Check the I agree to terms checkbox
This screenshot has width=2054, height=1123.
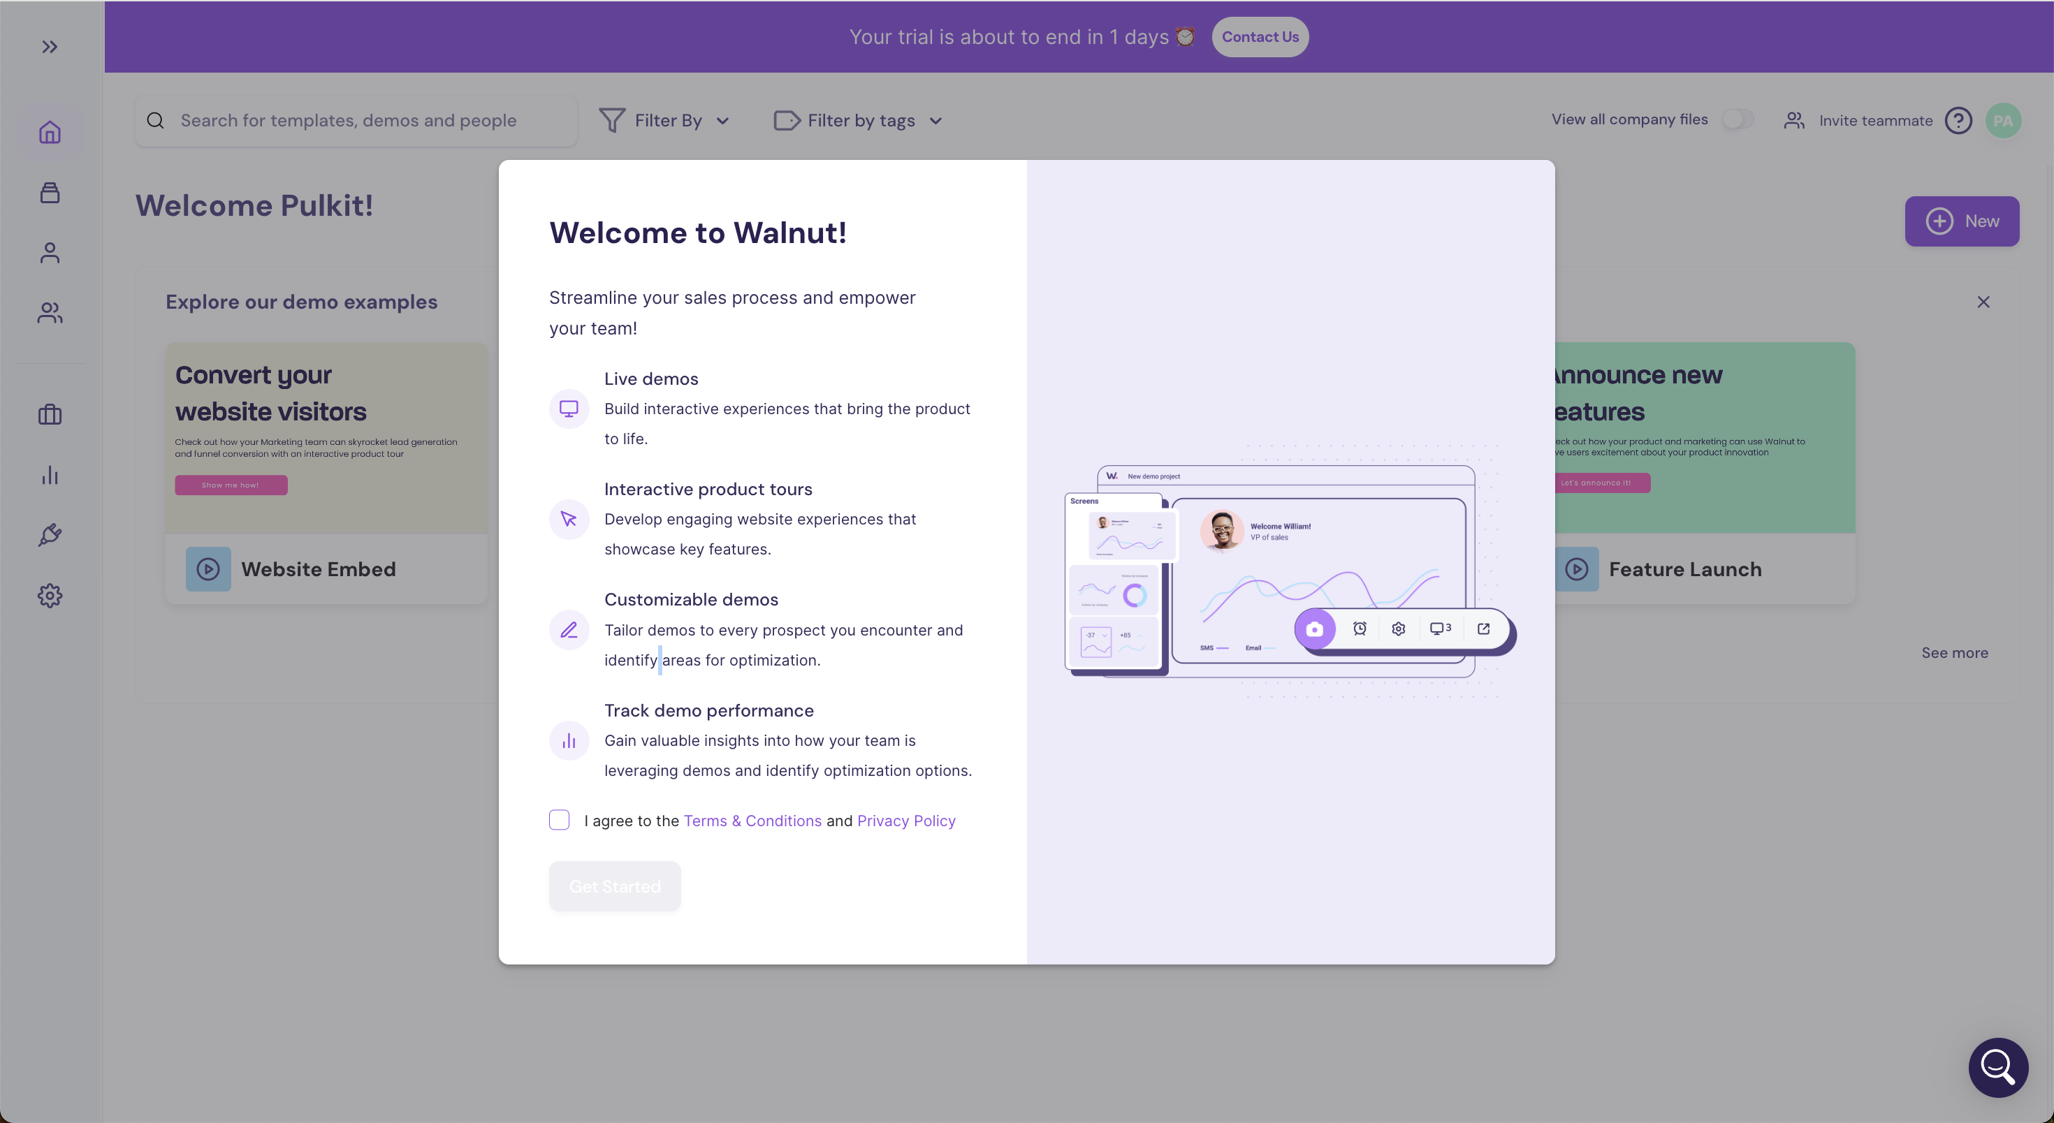[559, 820]
